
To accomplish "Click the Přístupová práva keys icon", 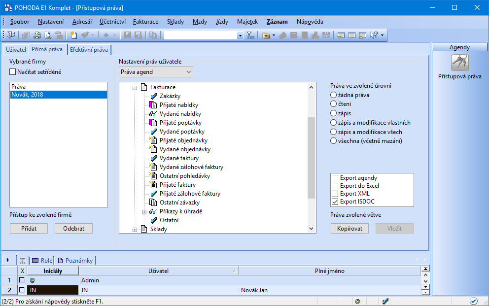I will 460,62.
